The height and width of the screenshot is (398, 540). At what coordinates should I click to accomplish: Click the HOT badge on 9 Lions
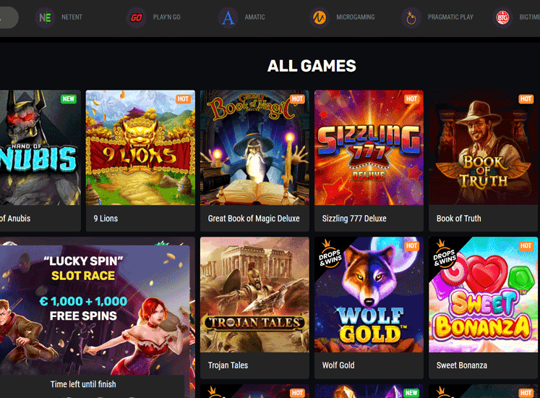pos(183,99)
